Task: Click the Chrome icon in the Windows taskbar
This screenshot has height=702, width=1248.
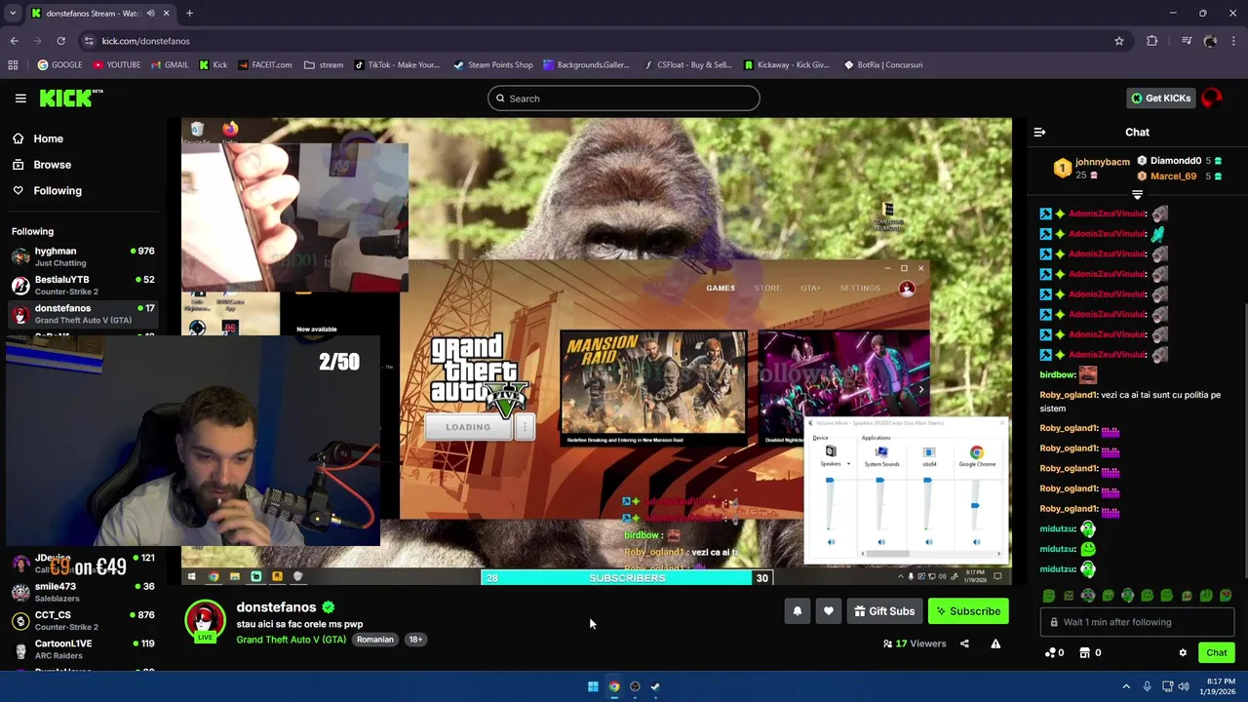Action: tap(614, 686)
